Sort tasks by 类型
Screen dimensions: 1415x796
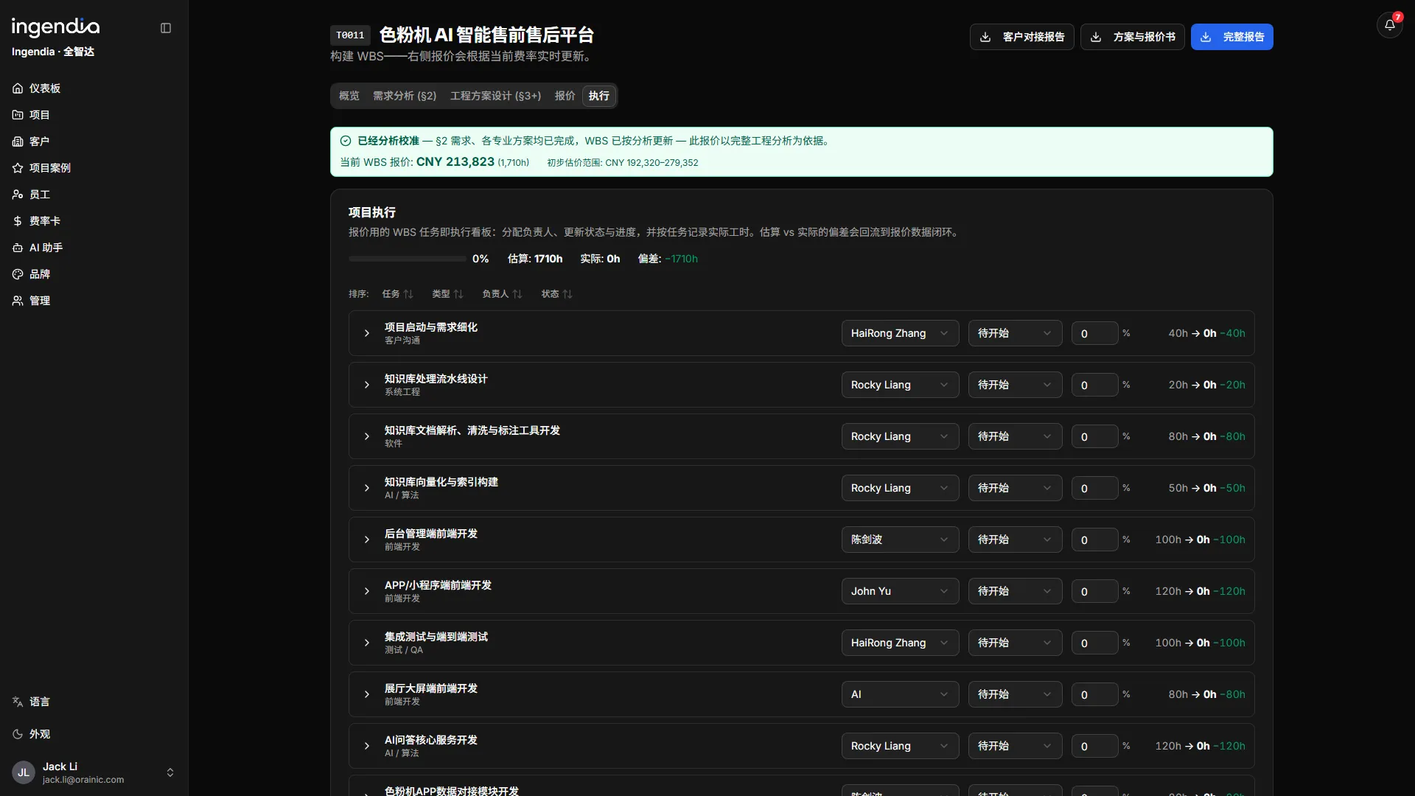click(x=447, y=294)
